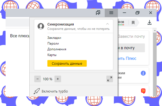Select Пароли in sync list
162x106 pixels.
[x=53, y=43]
